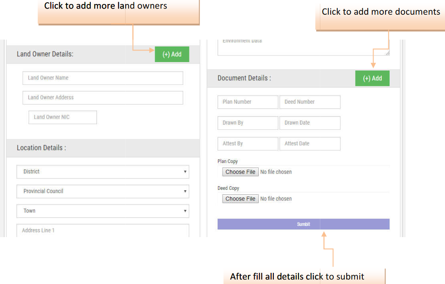
Task: Click the Address Line 1 field
Action: 103,230
